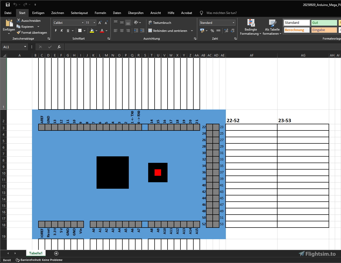Cut selection with the Ausschneiden scissors icon
Viewport: 341px width, 263px height.
click(x=18, y=20)
